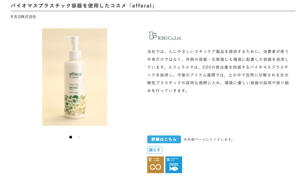The height and width of the screenshot is (186, 305).
Task: Click the R.B.G emblem symbol in logo
Action: (x=153, y=35)
